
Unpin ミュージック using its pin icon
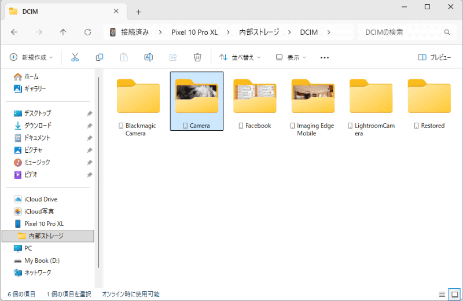[x=90, y=163]
